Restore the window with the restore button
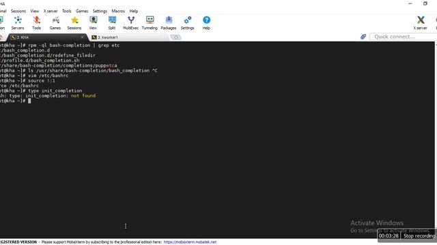Image resolution: width=437 pixels, height=245 pixels. (x=425, y=3)
